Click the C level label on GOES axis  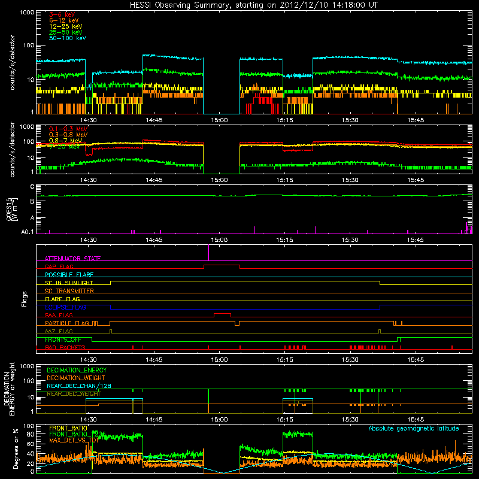pos(32,187)
